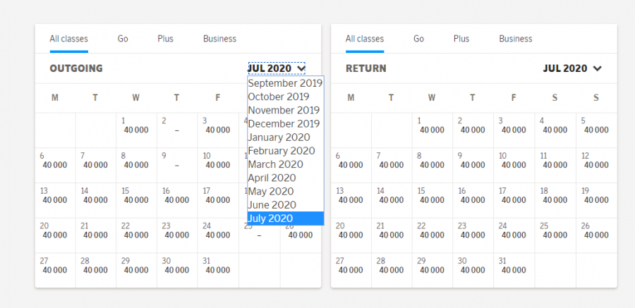
Task: Select September 2019 from the month list
Action: (x=285, y=83)
